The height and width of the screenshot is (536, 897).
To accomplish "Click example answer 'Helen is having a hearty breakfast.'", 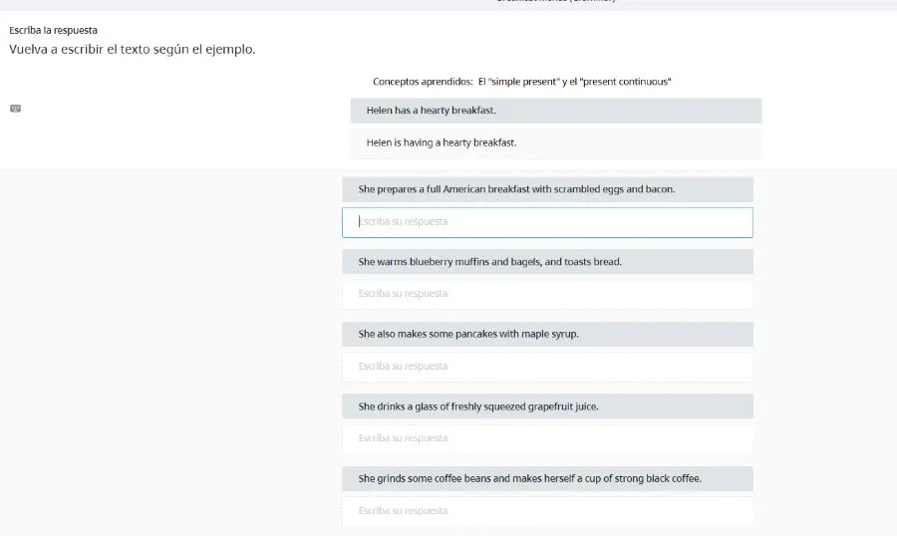I will [x=442, y=142].
